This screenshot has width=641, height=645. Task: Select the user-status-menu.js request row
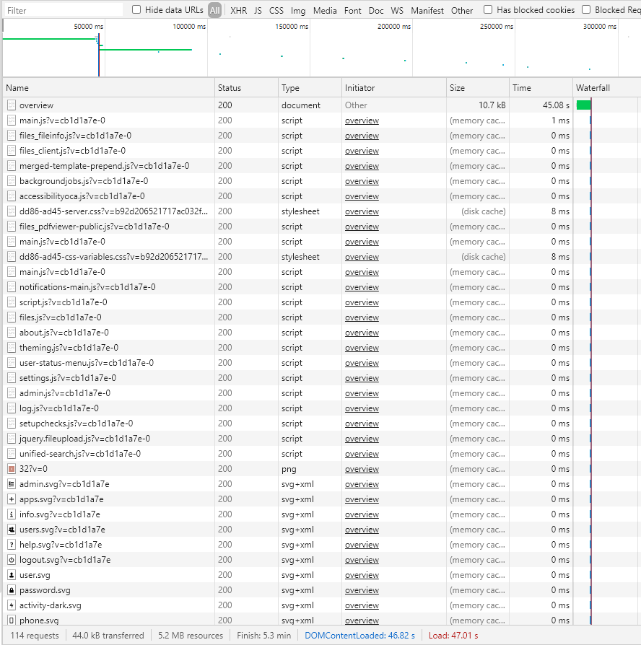point(321,363)
